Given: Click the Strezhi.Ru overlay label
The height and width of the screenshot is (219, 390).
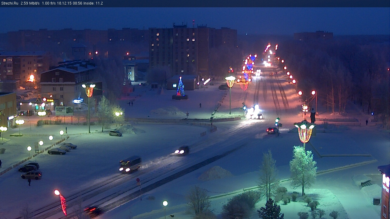Looking at the screenshot, I should point(10,3).
